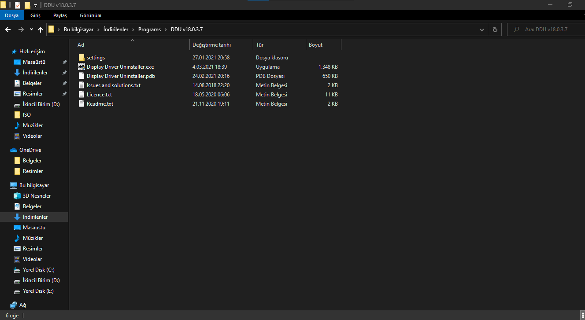Select the Display Driver Uninstaller.exe application icon

coord(81,67)
